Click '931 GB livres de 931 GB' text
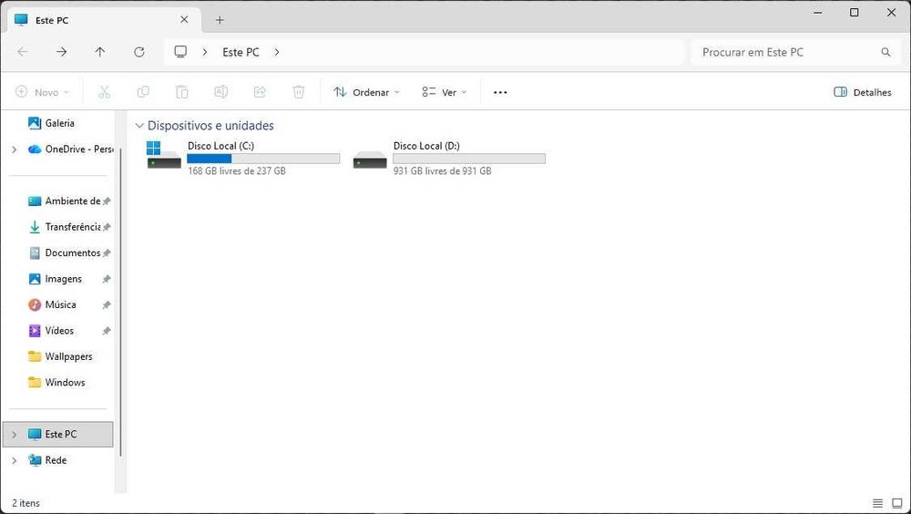The image size is (911, 514). click(442, 171)
